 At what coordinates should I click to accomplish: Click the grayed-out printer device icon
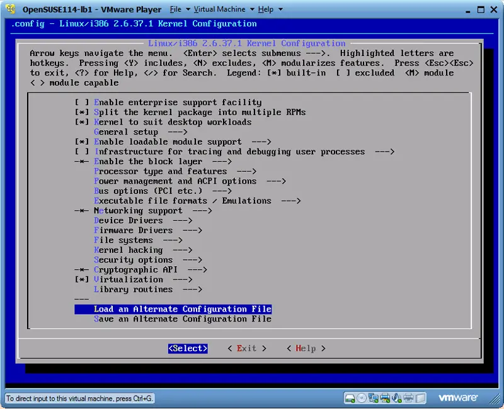click(408, 398)
